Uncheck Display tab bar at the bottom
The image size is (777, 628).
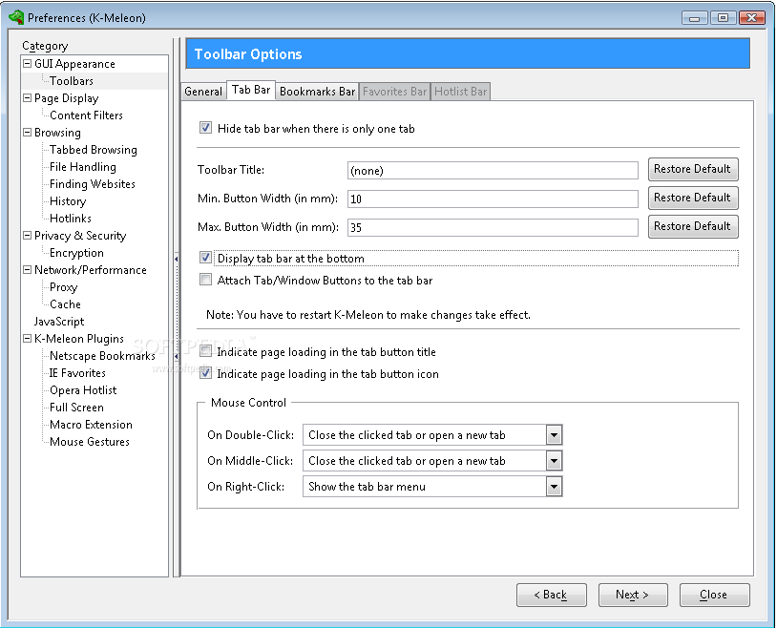click(205, 258)
